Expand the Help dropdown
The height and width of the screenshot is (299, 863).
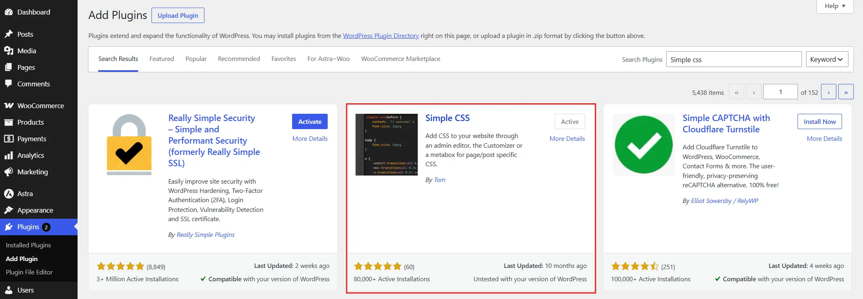pyautogui.click(x=835, y=6)
